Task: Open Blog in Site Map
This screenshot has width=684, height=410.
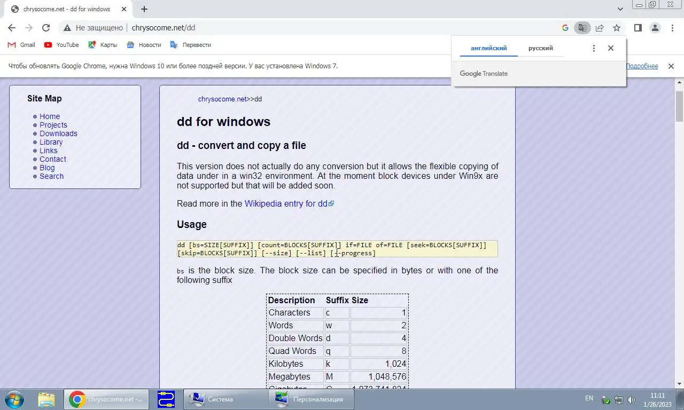Action: (x=47, y=168)
